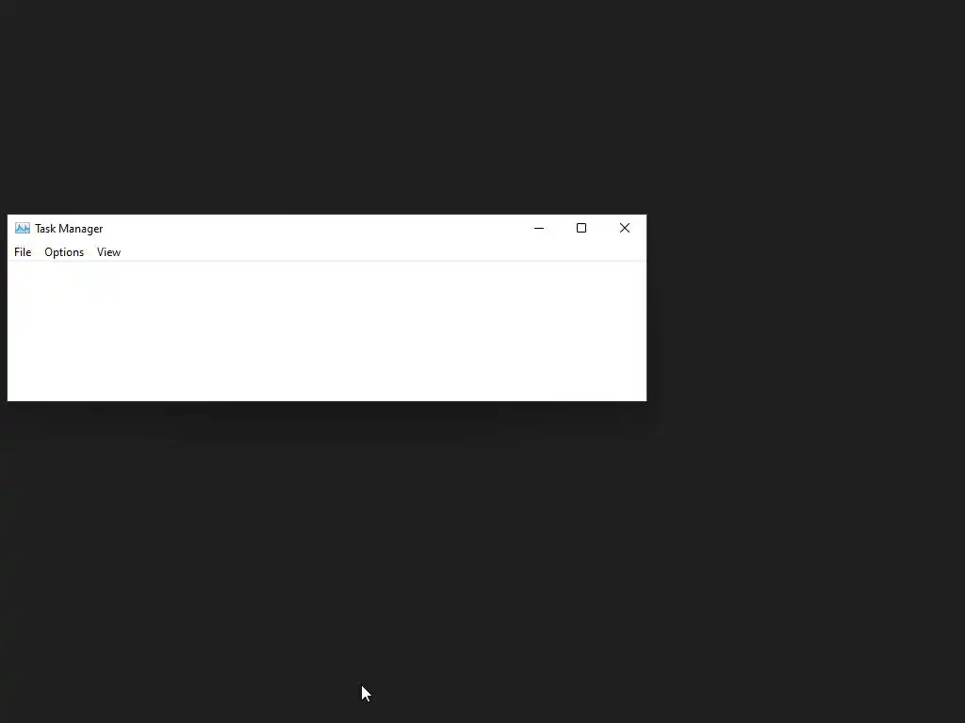Click the dark desktop background outside the window
Screen dimensions: 965x723
tap(482, 554)
